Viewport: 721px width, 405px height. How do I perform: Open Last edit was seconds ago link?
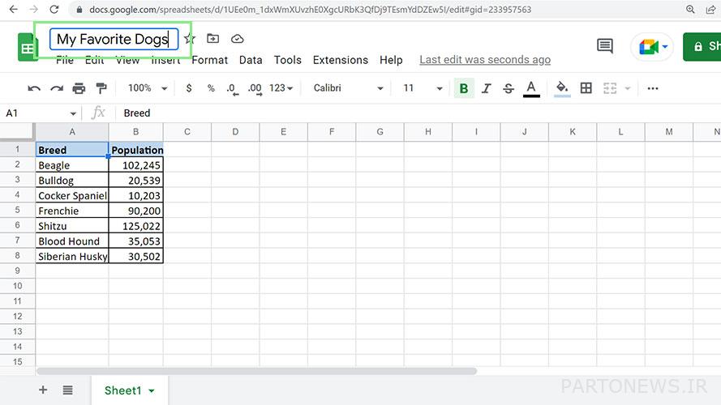click(485, 60)
